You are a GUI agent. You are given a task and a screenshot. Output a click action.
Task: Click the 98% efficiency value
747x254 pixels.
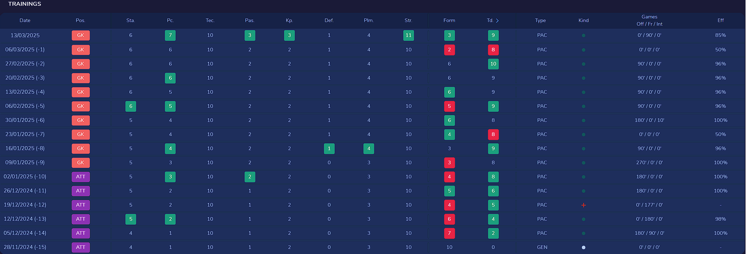pos(721,219)
